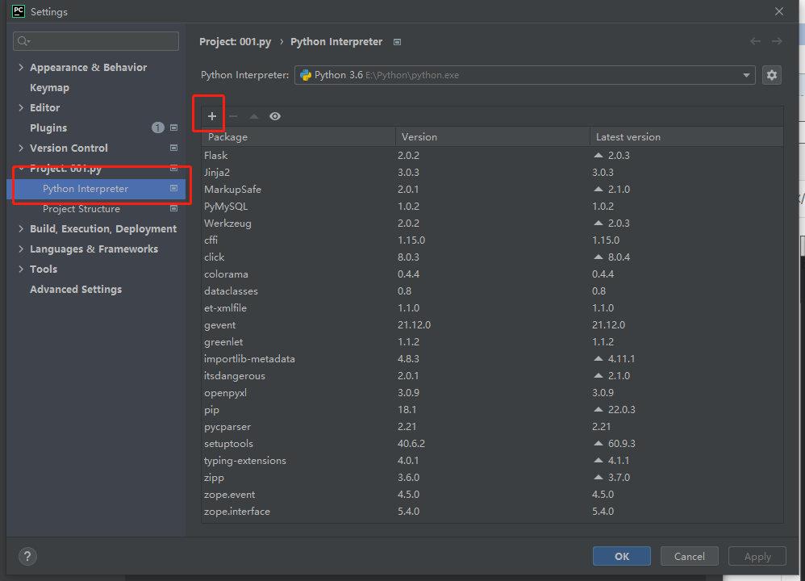Expand the Appearance & Behavior section
Image resolution: width=805 pixels, height=581 pixels.
[x=21, y=68]
